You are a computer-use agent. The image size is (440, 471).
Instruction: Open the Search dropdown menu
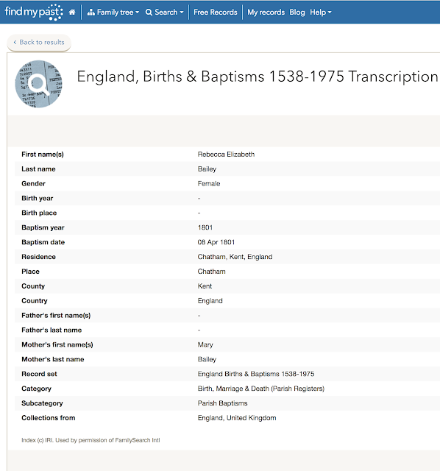tap(164, 12)
